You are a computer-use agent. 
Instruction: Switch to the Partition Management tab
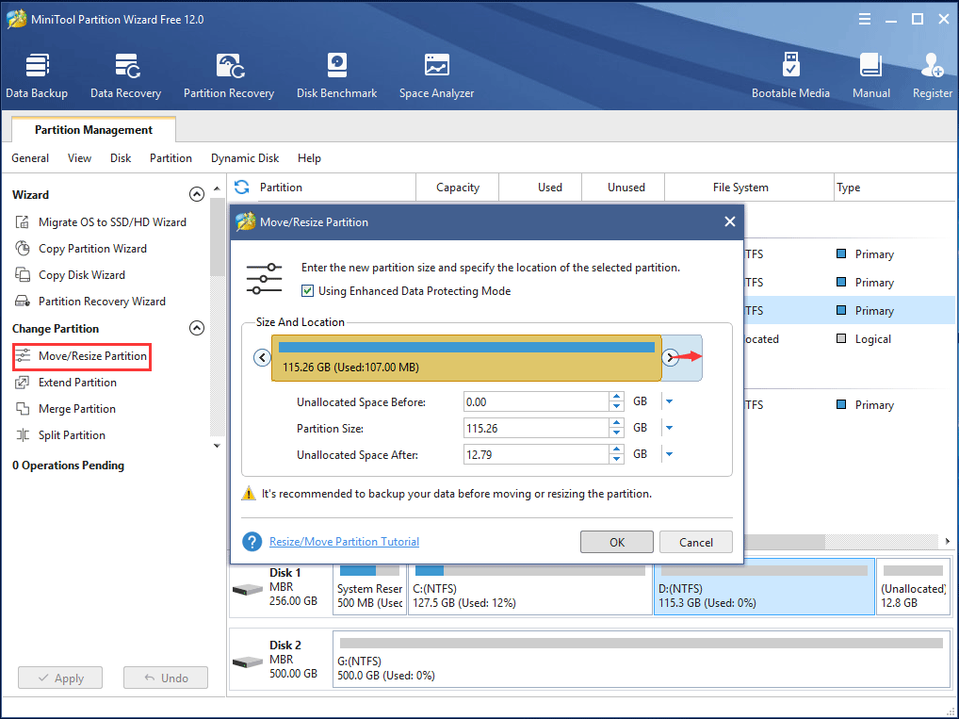(91, 129)
